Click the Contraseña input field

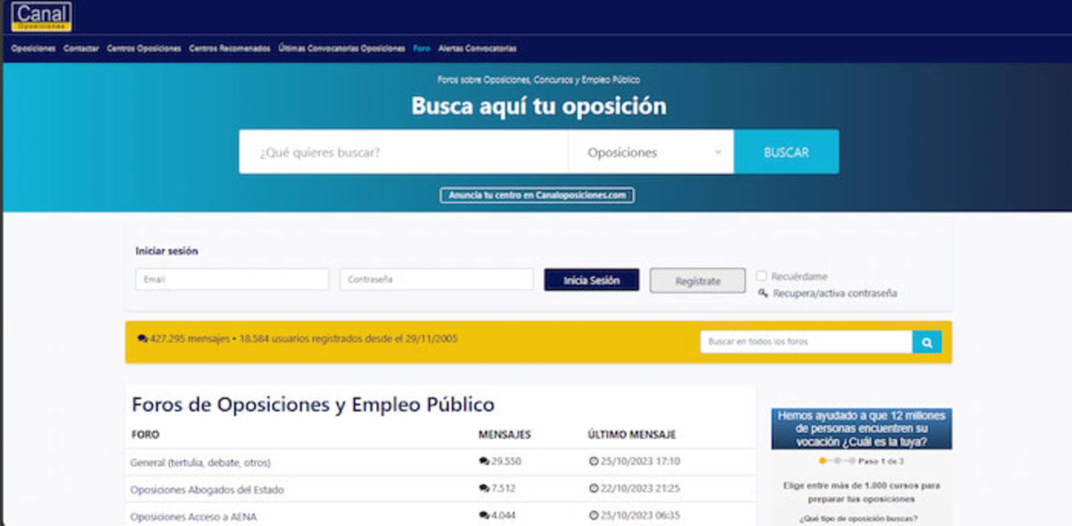point(436,279)
